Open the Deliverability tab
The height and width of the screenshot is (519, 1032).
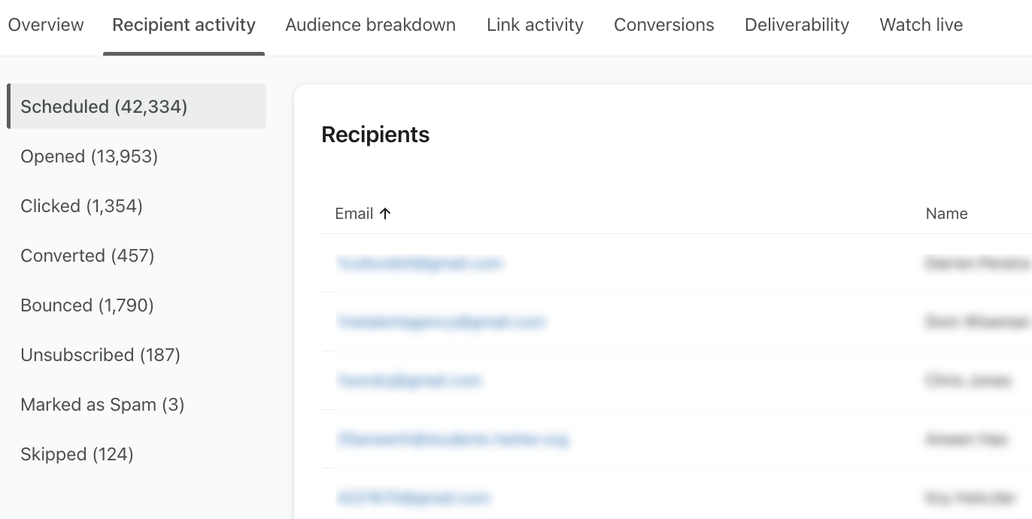coord(797,25)
